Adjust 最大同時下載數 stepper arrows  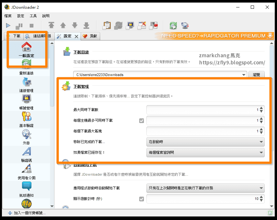point(261,110)
